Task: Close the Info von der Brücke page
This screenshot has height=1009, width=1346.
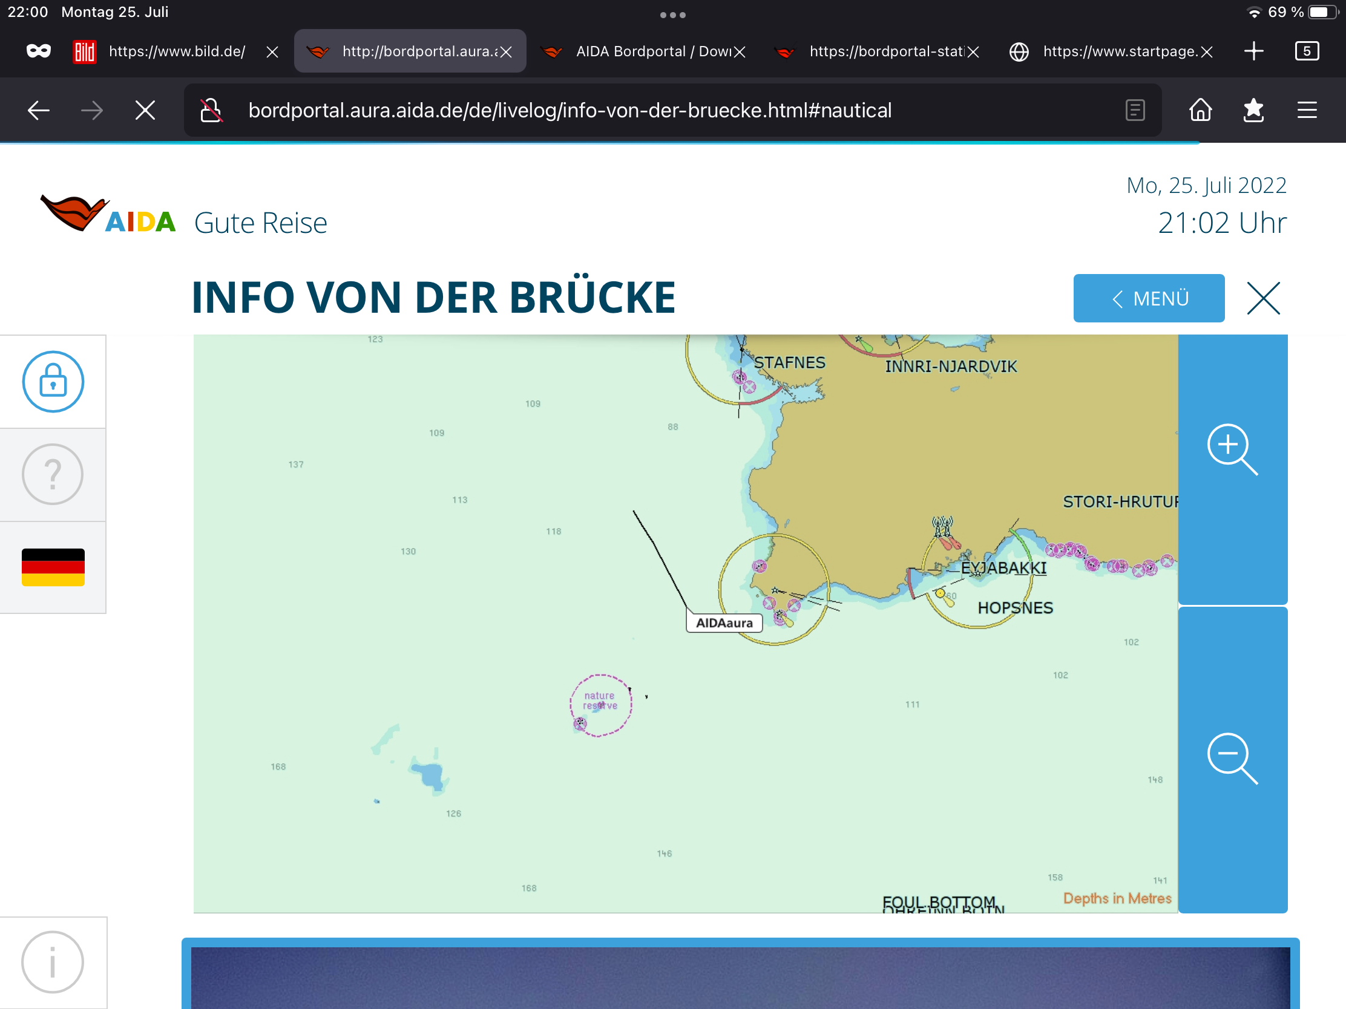Action: (1263, 298)
